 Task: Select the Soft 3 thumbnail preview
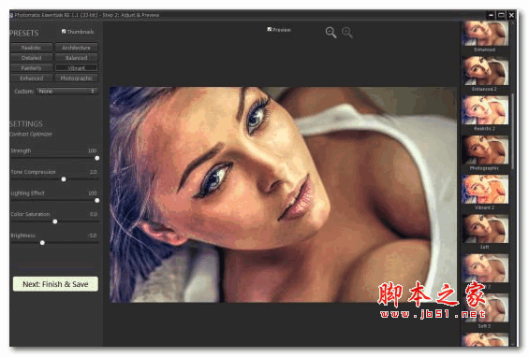(x=485, y=307)
